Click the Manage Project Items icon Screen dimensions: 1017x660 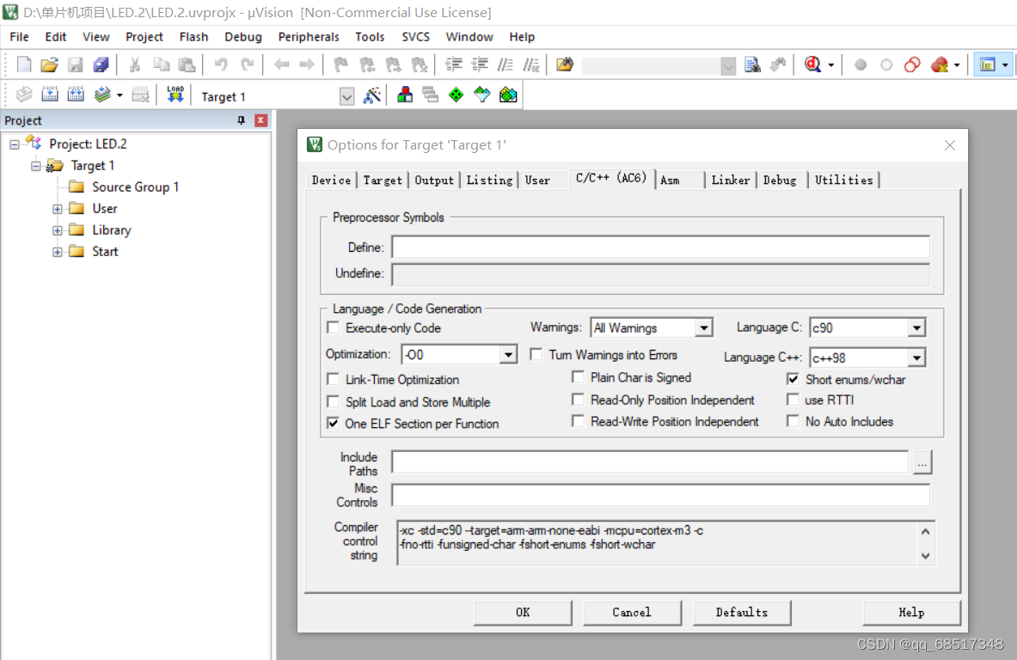(405, 95)
